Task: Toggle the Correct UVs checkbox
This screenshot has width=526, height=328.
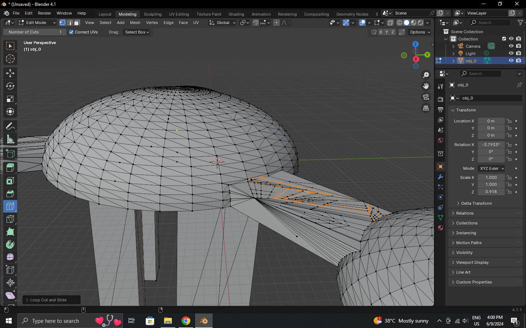Action: coord(71,32)
